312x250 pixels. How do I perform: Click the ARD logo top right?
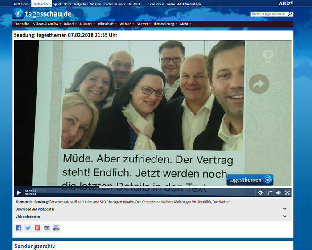(x=286, y=4)
